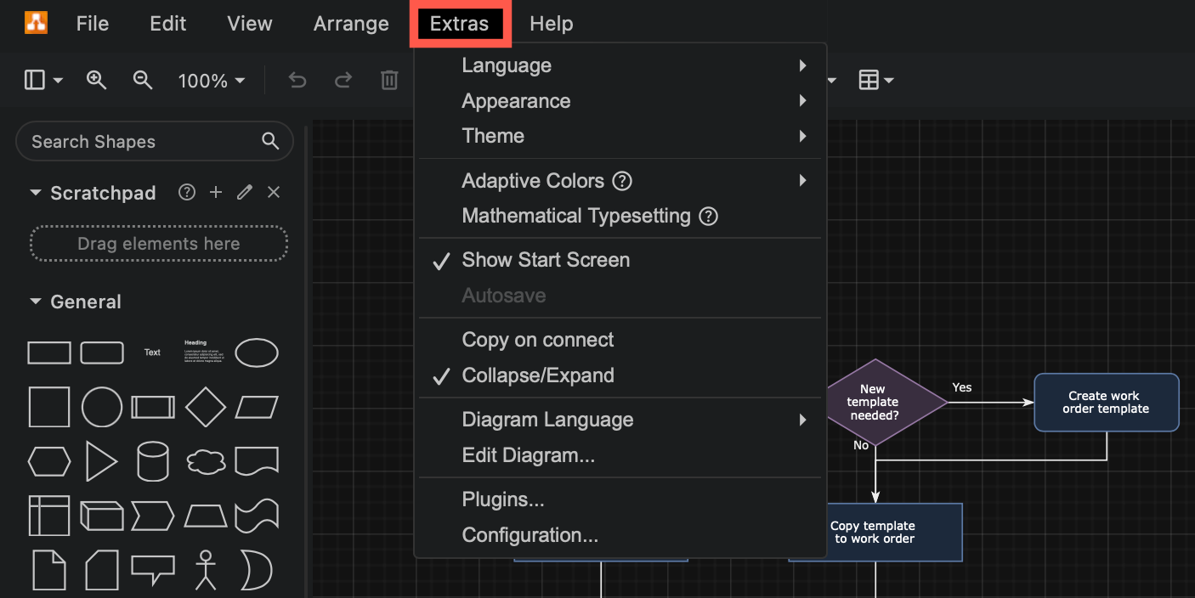This screenshot has height=598, width=1195.
Task: Click the Undo arrow icon
Action: 297,80
